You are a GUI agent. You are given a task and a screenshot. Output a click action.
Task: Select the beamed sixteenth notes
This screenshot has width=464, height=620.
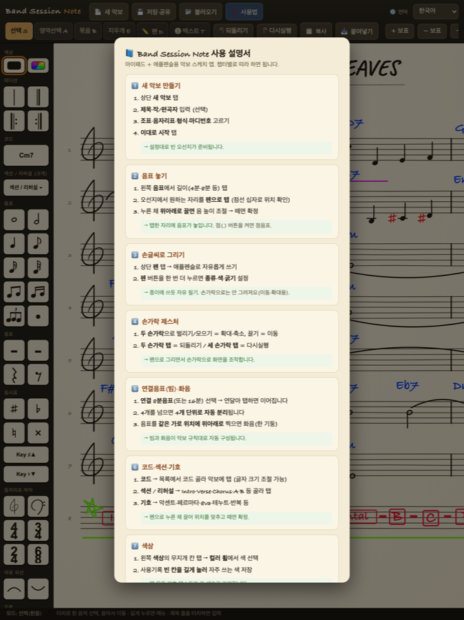click(x=39, y=292)
